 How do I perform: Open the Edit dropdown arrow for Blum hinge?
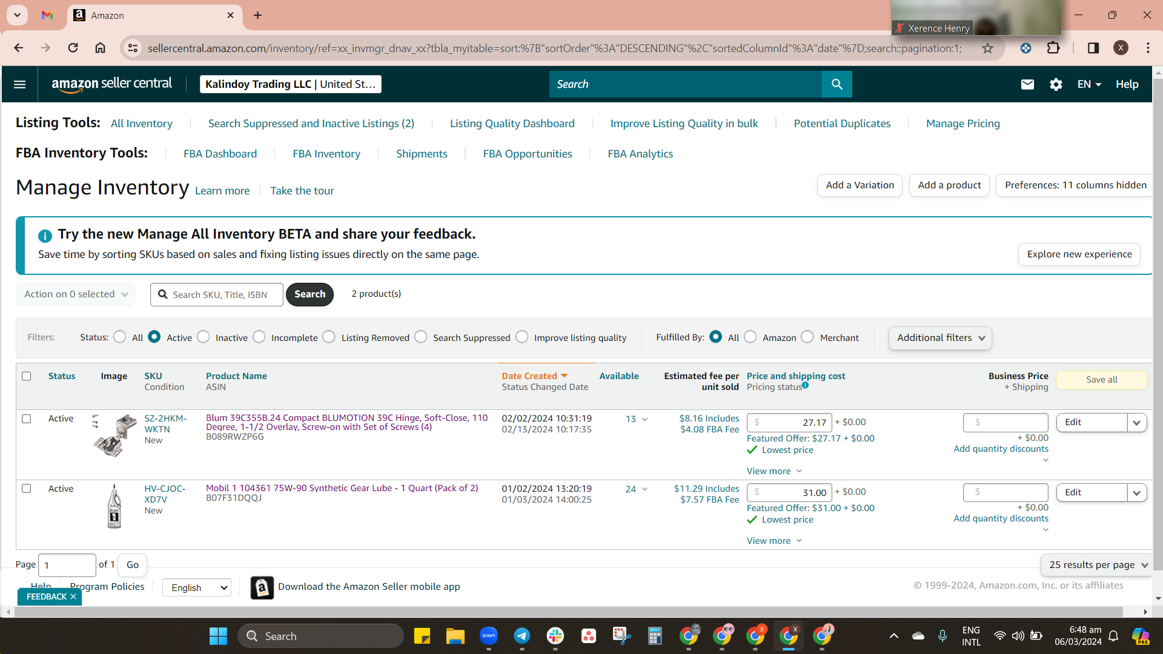point(1137,423)
